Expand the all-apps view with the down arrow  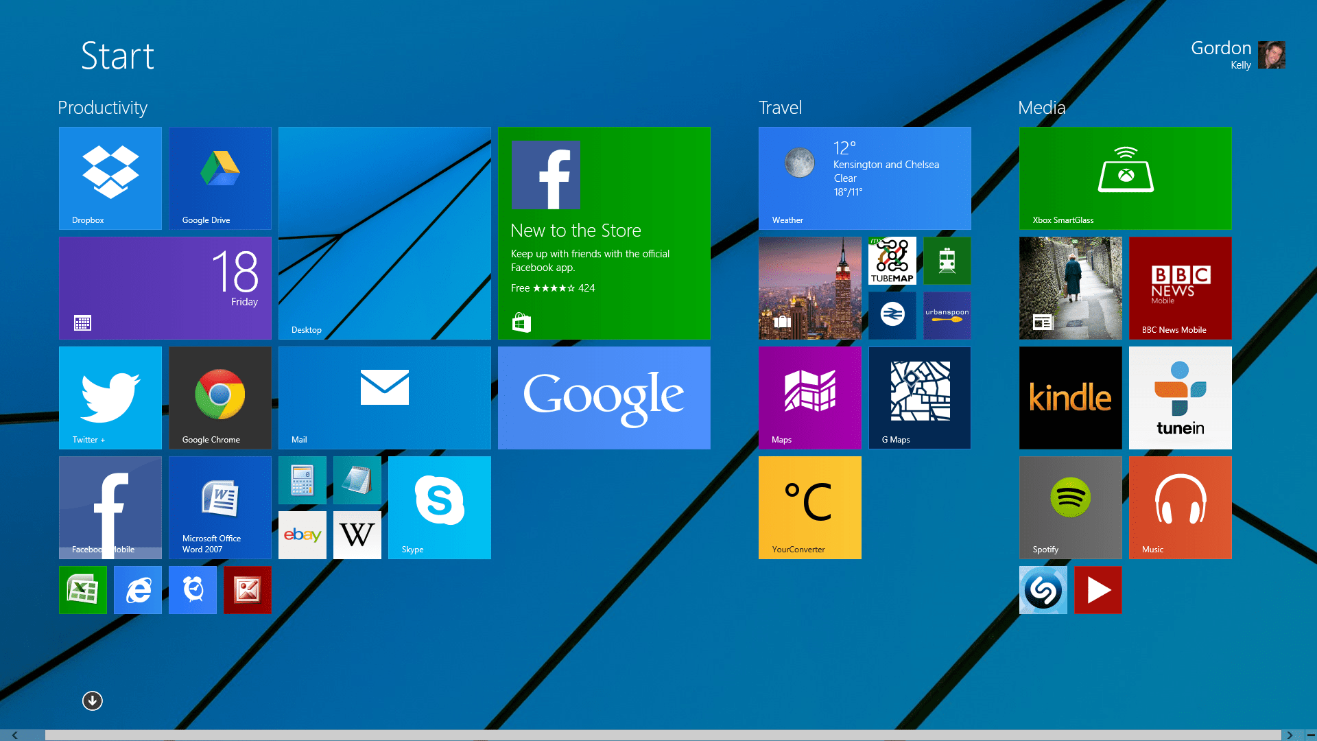(92, 701)
